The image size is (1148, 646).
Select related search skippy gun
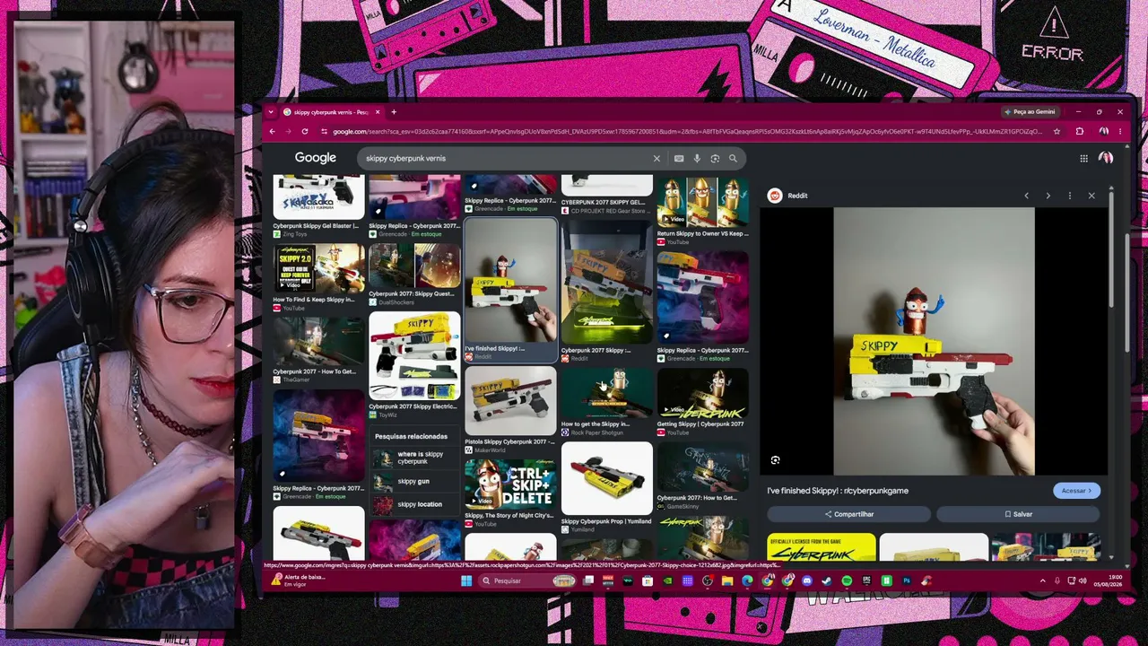click(415, 482)
